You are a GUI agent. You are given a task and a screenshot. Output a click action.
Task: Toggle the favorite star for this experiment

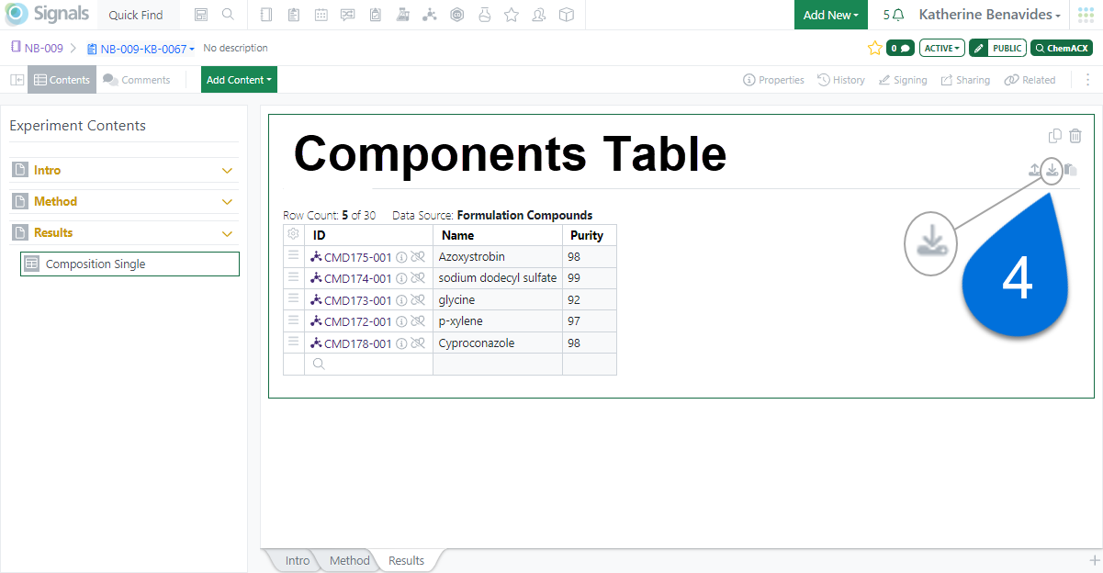coord(874,48)
